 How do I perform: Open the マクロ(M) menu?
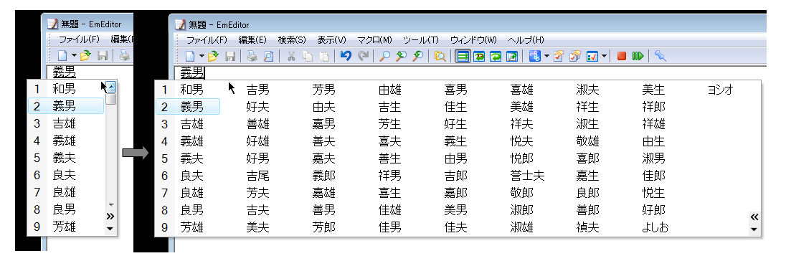coord(374,39)
